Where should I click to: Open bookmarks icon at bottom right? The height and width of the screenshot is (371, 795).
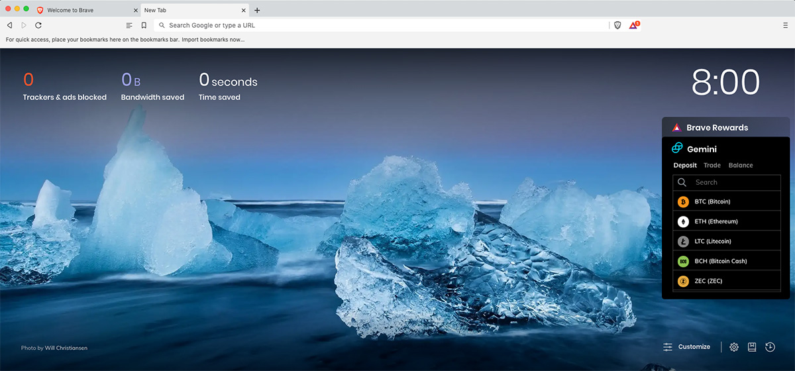point(752,347)
